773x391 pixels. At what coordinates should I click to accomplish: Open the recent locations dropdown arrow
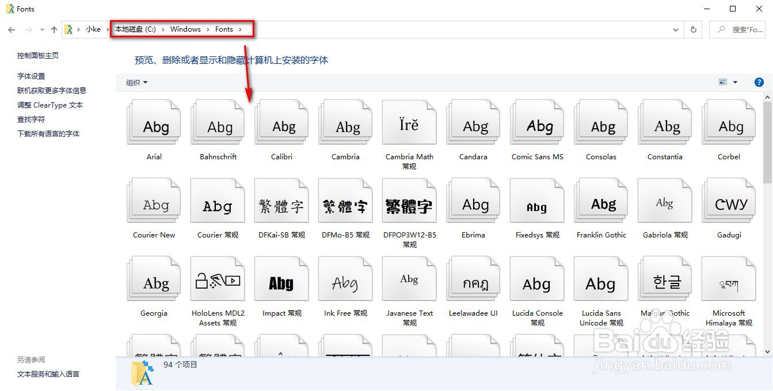[42, 29]
